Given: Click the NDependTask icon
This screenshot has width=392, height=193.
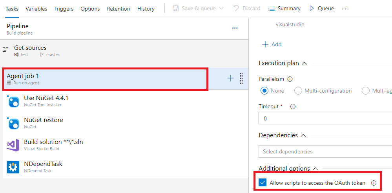Looking at the screenshot, I should pos(13,167).
